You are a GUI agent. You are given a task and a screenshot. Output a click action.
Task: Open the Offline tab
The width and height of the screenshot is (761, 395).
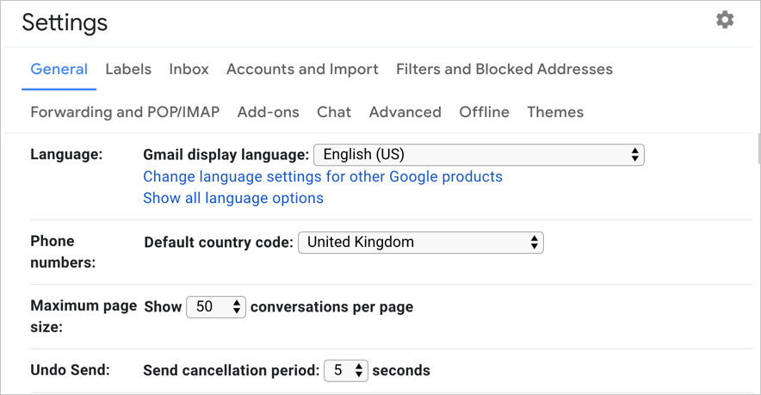[x=485, y=112]
